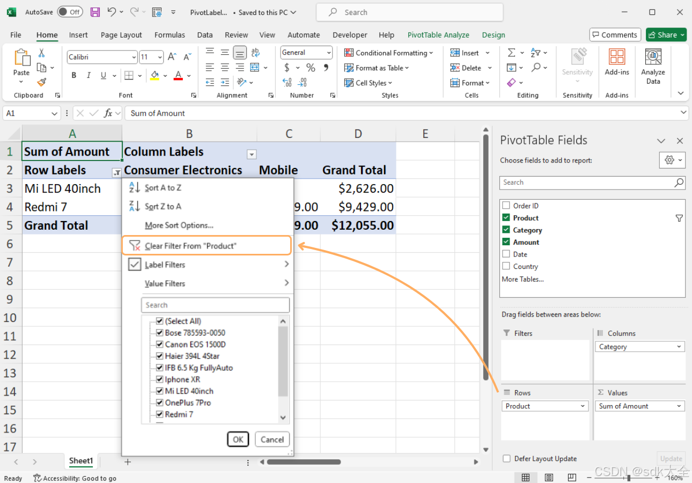Open Conditional Formatting options

[389, 53]
